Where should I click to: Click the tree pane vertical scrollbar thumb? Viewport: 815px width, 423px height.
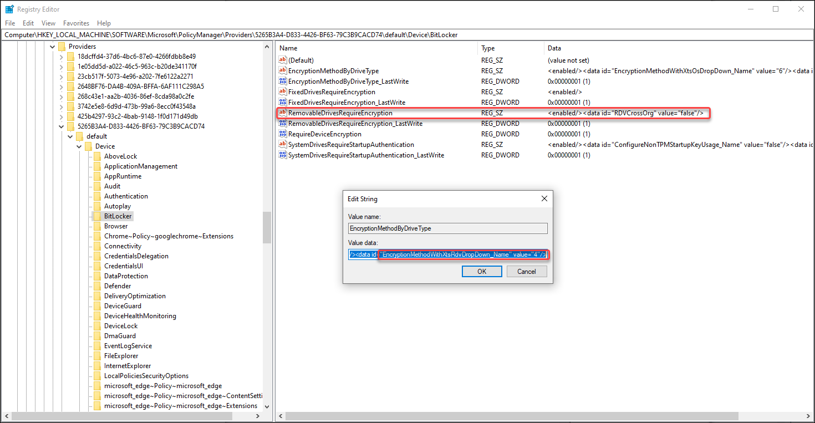pos(267,227)
